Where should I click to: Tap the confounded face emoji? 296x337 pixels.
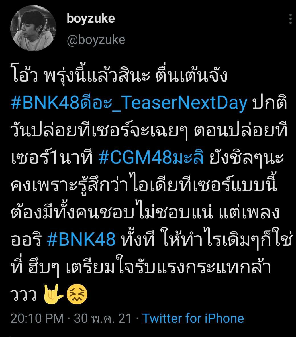tap(77, 294)
